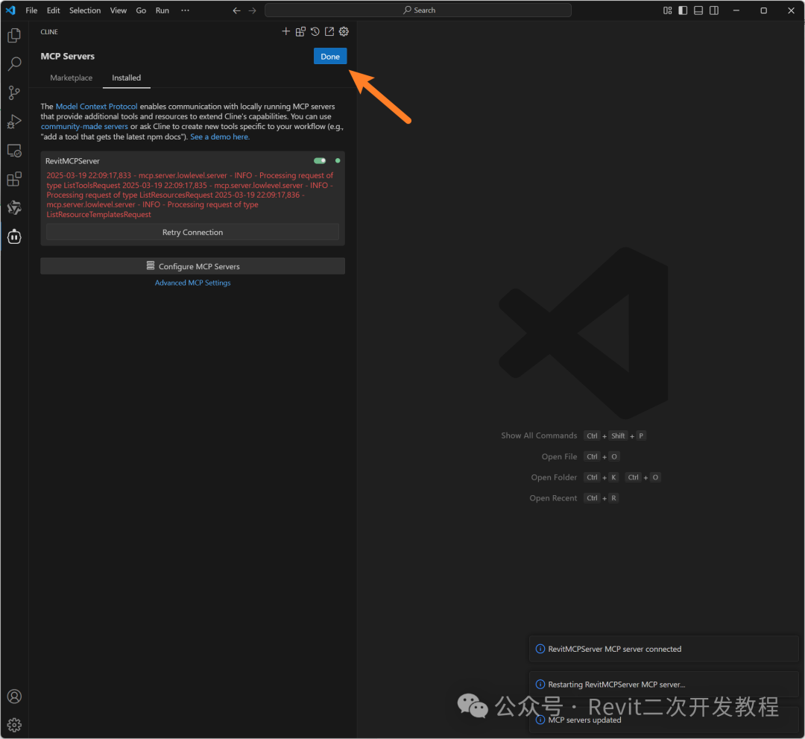805x739 pixels.
Task: Click Retry Connection for RevitMCPServer
Action: click(x=192, y=232)
